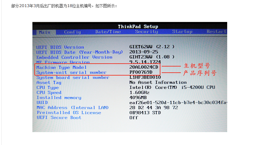Click Preinstalled OS License label
Screen dimensions: 257x145
tap(69, 113)
